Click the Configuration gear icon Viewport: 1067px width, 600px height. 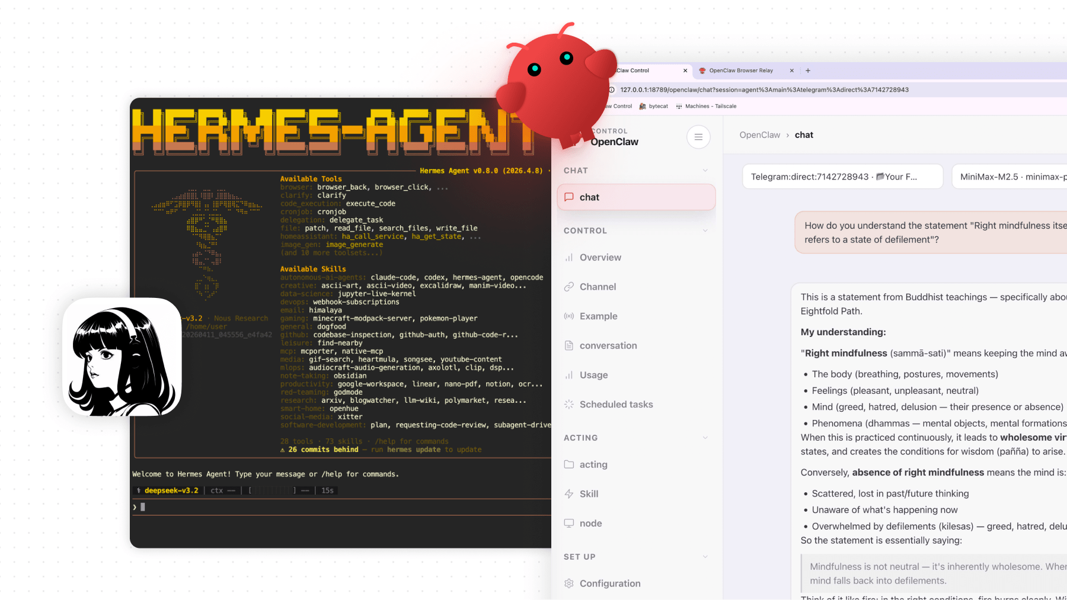569,583
